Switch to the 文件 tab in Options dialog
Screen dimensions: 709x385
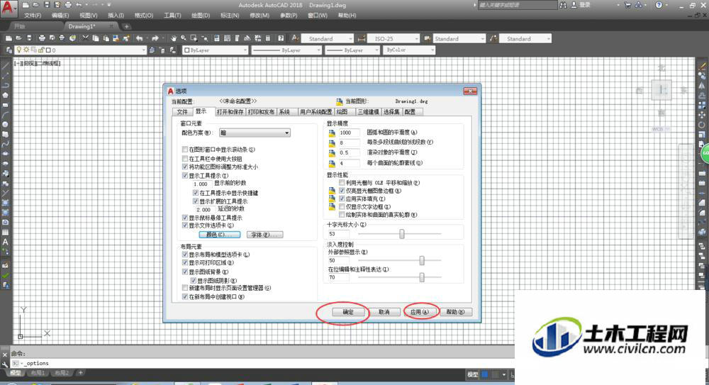click(182, 112)
